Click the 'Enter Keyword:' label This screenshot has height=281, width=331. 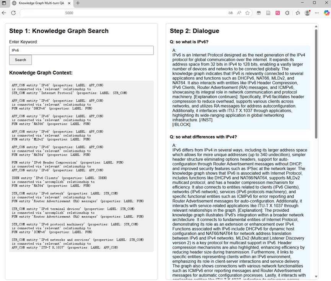point(23,42)
